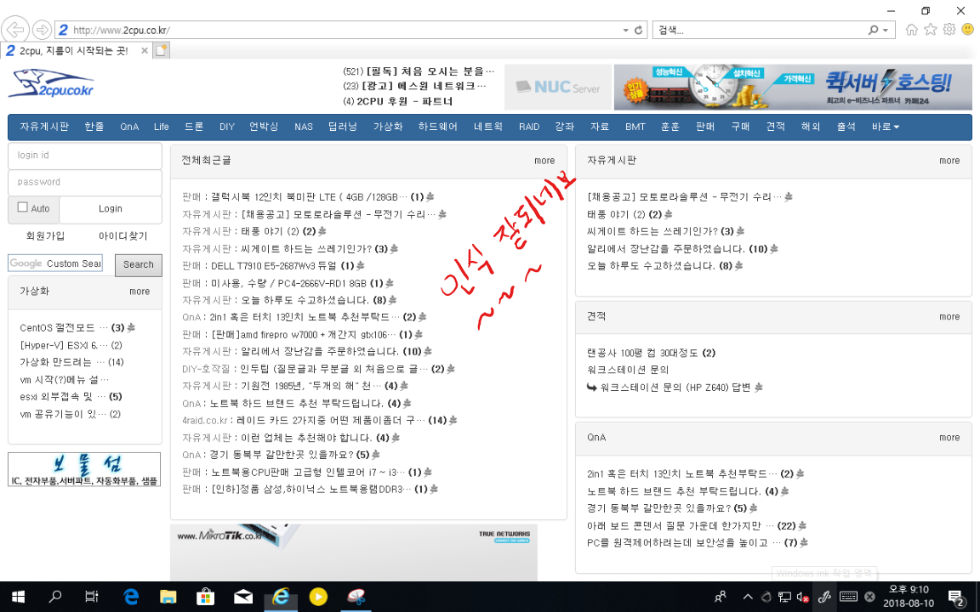Open the 랜공사 100평 컴 30대정도 post
980x612 pixels.
click(x=642, y=353)
